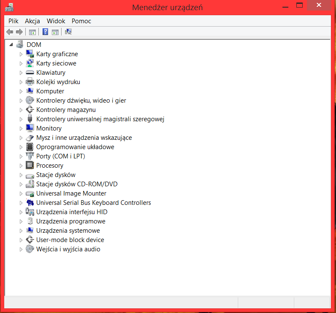Screen dimensions: 336x313
Task: Select Kolejki wydruku label
Action: (x=58, y=82)
